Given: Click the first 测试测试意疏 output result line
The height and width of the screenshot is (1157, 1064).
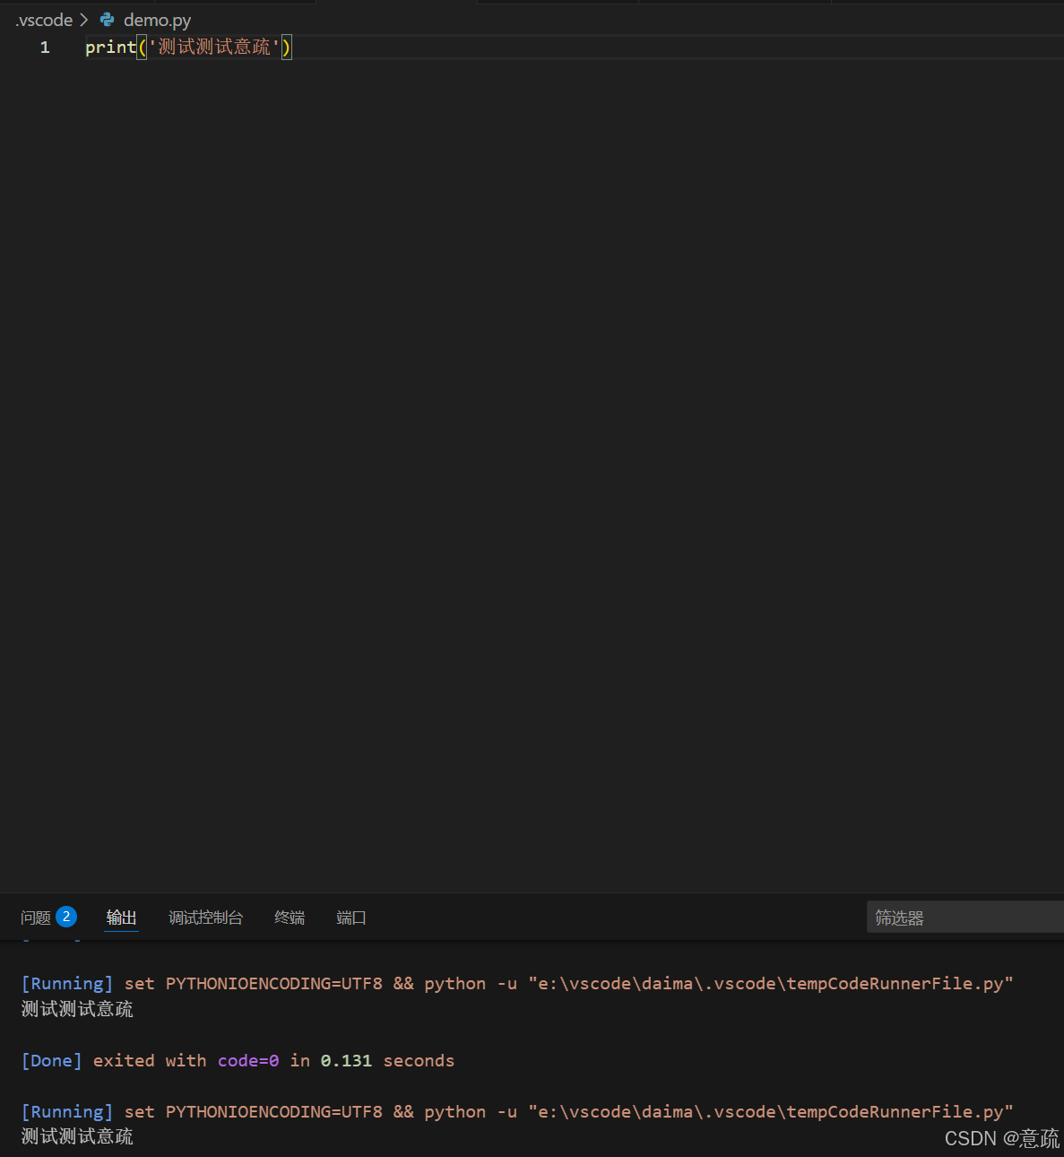Looking at the screenshot, I should coord(77,1009).
